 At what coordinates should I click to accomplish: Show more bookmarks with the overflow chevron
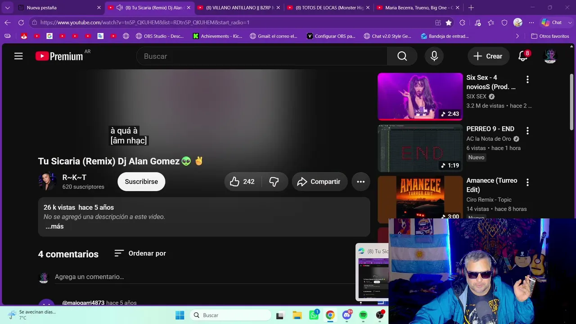pos(517,36)
